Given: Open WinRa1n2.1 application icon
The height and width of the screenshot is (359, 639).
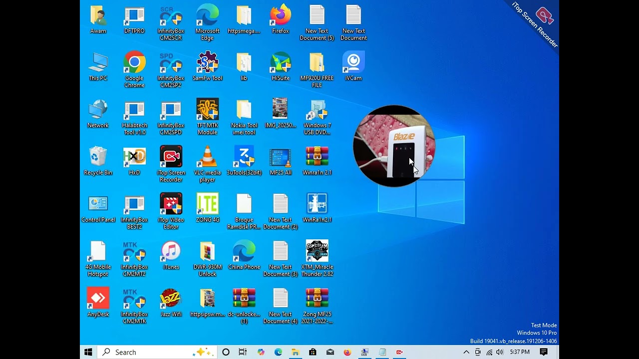Looking at the screenshot, I should coord(317,208).
